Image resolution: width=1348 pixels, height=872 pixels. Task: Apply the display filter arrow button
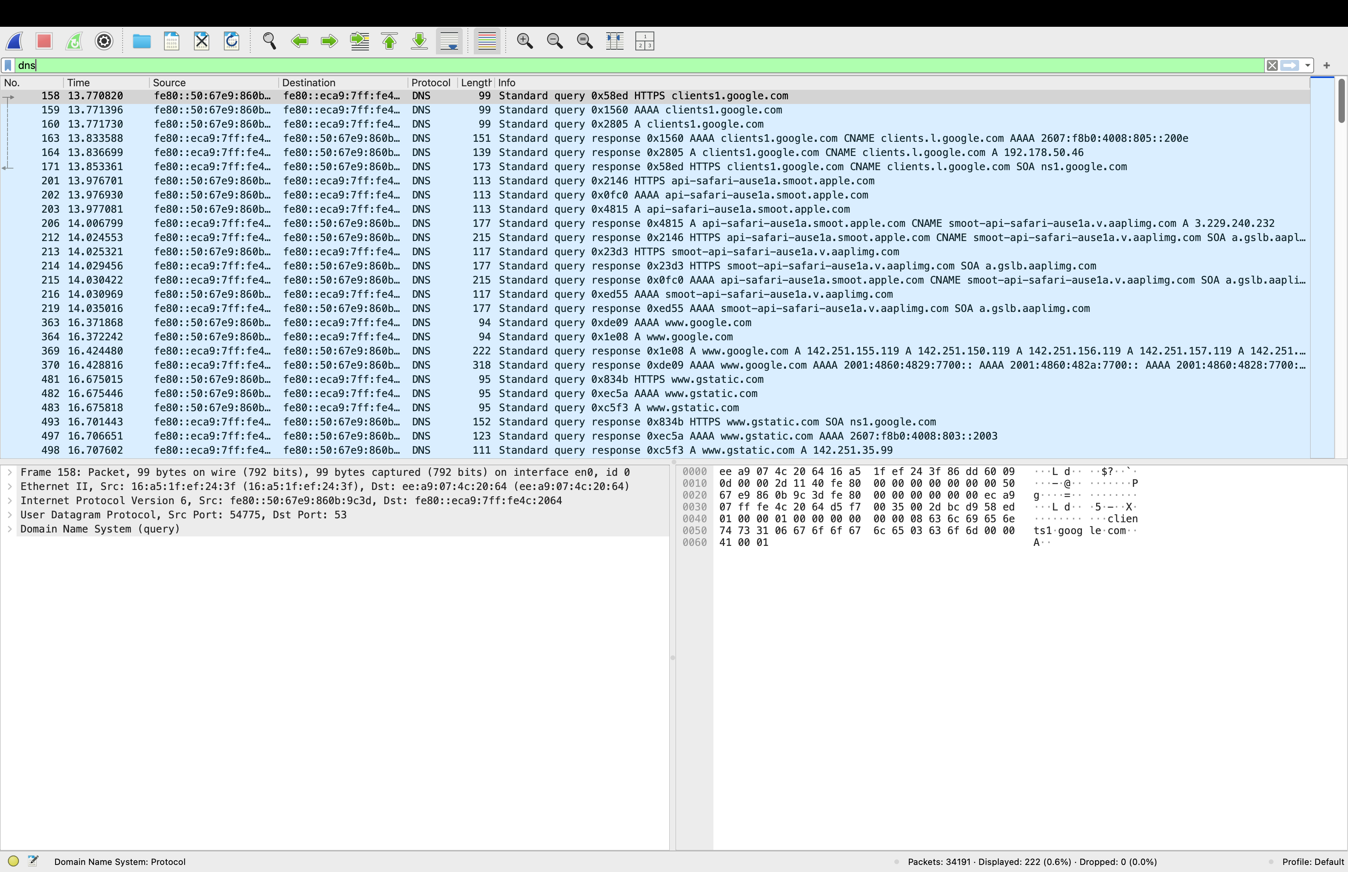(1290, 66)
